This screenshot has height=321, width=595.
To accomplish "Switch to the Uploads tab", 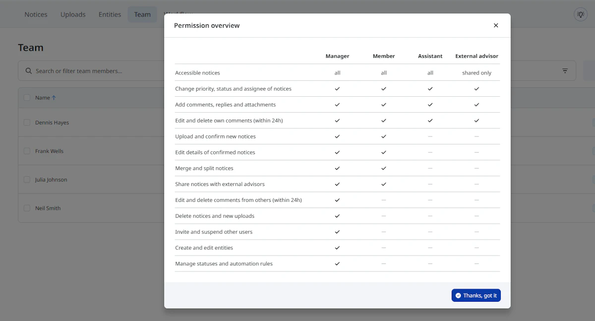I will [x=73, y=14].
